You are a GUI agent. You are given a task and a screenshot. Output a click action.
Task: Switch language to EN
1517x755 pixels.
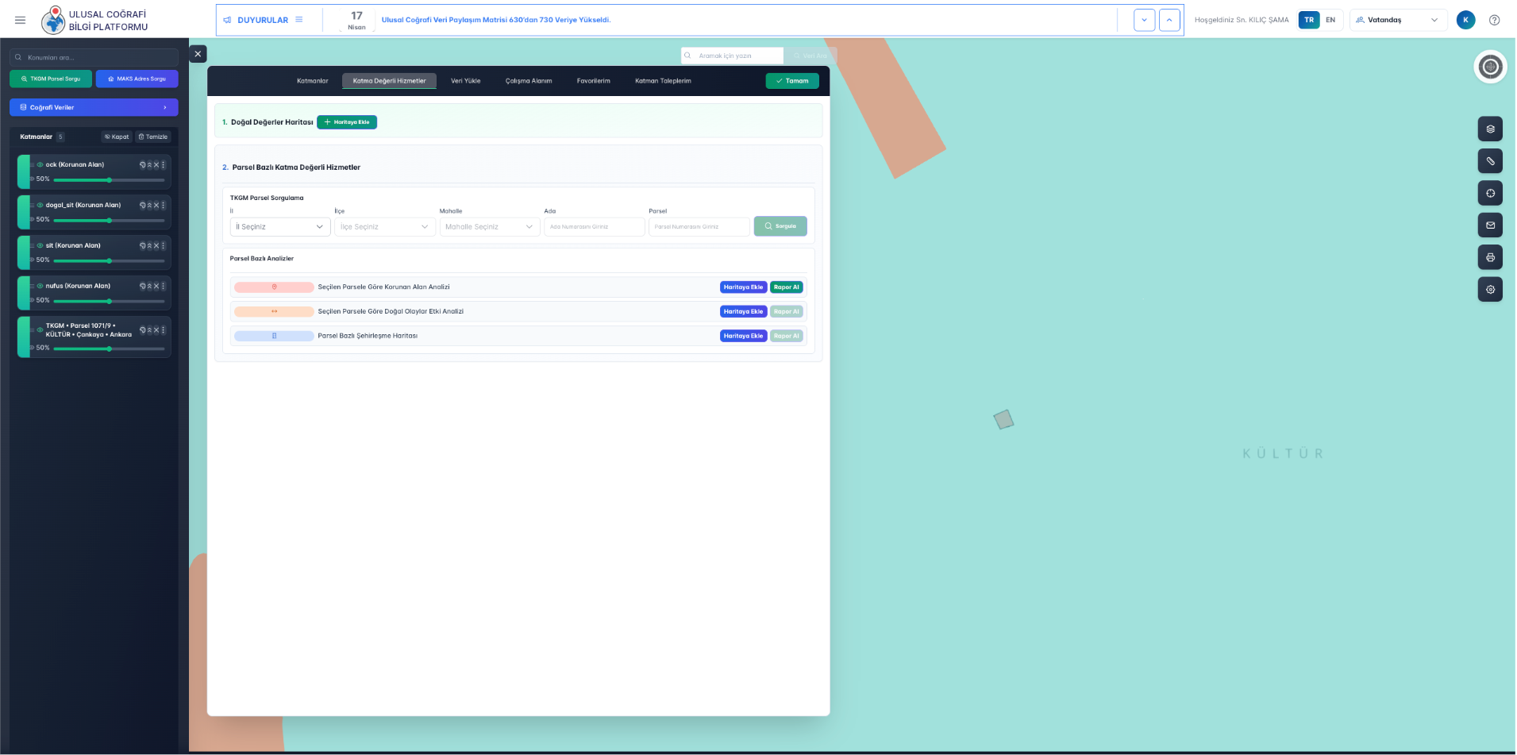(x=1330, y=20)
